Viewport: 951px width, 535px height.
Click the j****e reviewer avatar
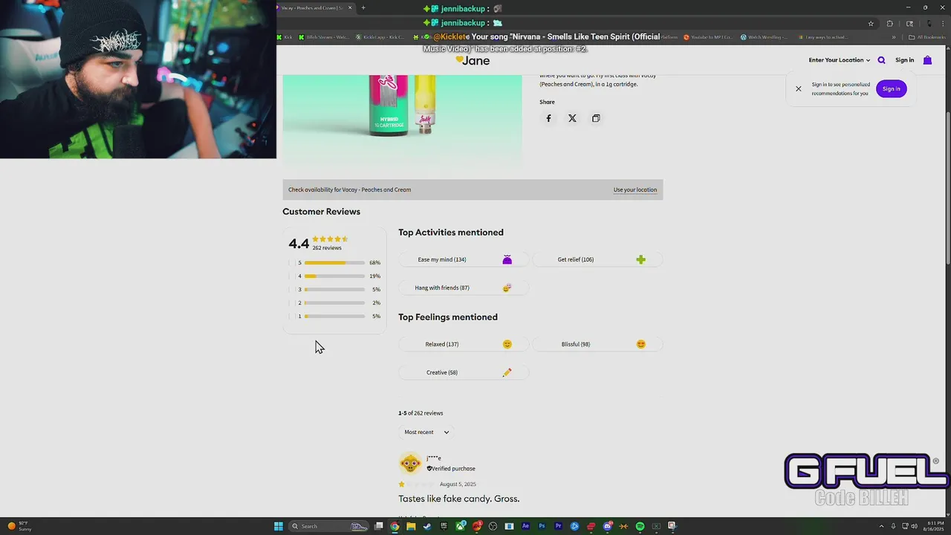pos(410,464)
